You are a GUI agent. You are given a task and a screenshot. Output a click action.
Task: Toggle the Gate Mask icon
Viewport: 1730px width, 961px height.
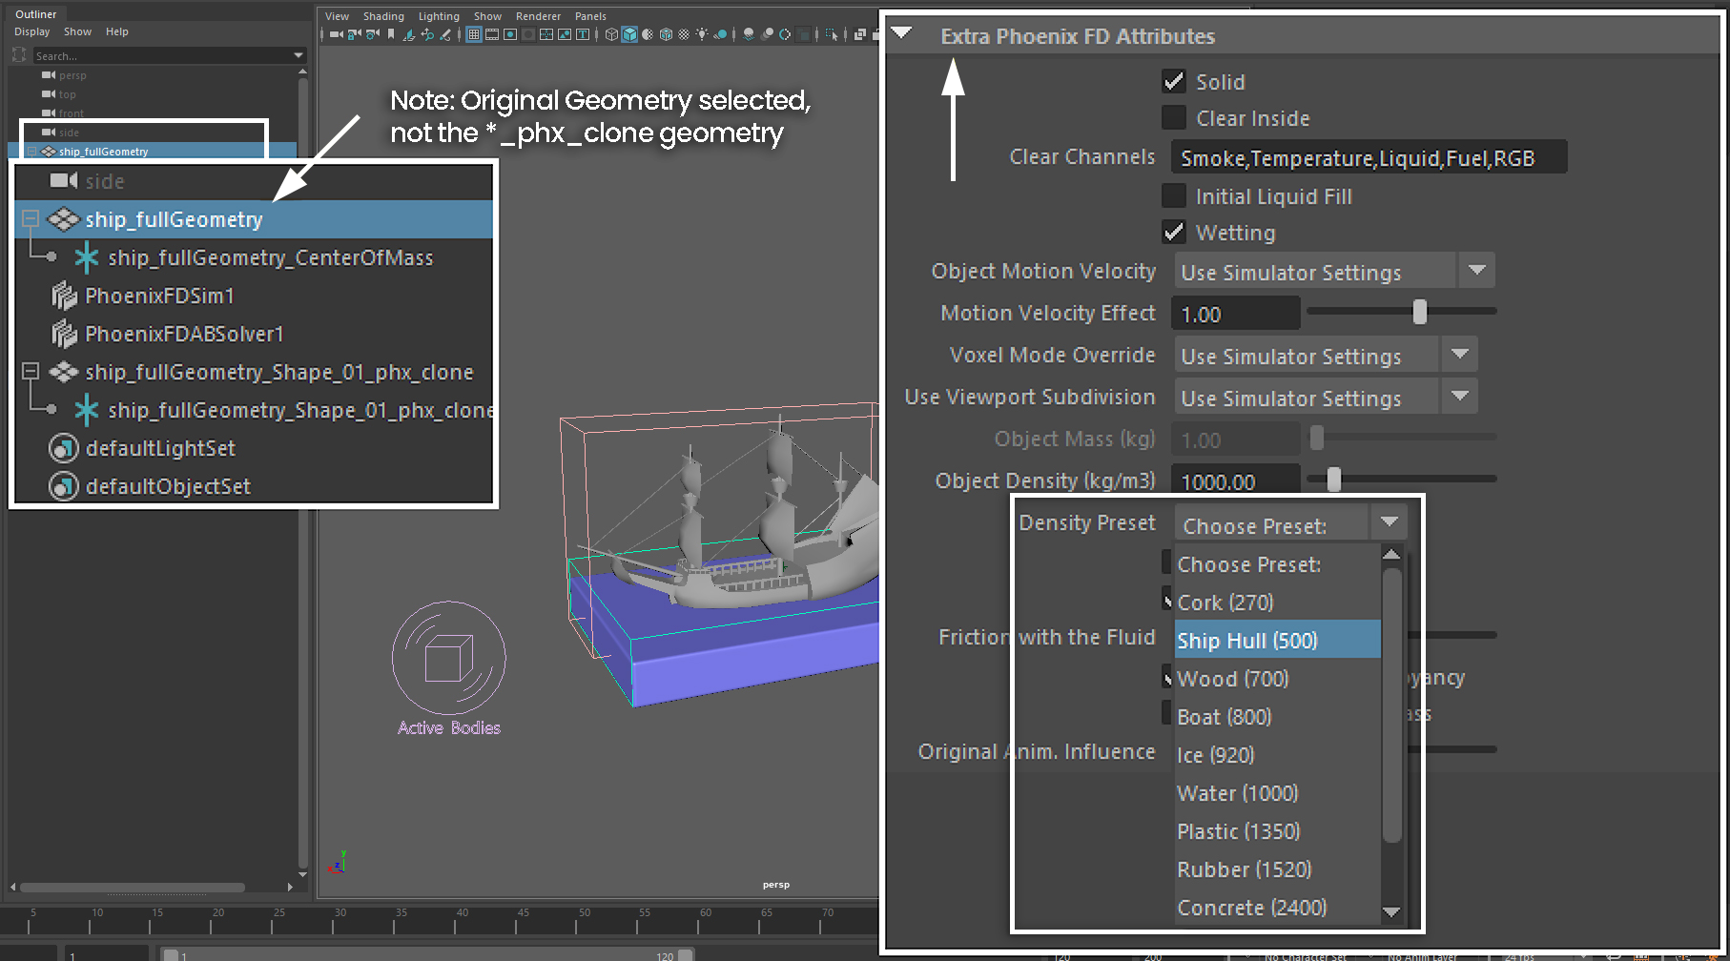click(x=528, y=34)
